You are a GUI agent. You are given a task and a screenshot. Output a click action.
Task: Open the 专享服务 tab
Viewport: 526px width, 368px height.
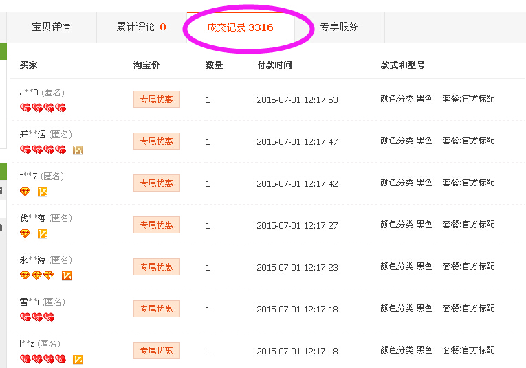click(x=339, y=27)
